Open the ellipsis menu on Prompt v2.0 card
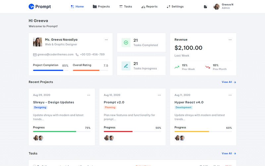This screenshot has height=166, width=265. pos(159,95)
